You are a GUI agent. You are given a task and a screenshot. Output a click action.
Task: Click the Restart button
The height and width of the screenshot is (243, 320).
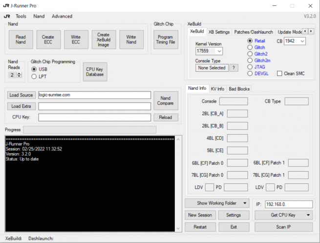[200, 227]
